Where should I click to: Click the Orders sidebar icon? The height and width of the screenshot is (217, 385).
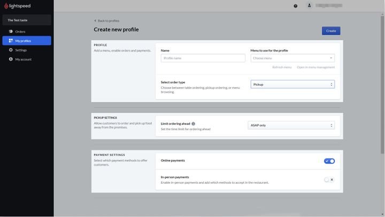coord(11,32)
